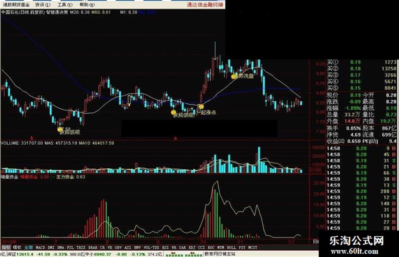Image resolution: width=399 pixels, height=257 pixels.
Task: Click the 教育网行情主站 server label
Action: [x=220, y=254]
